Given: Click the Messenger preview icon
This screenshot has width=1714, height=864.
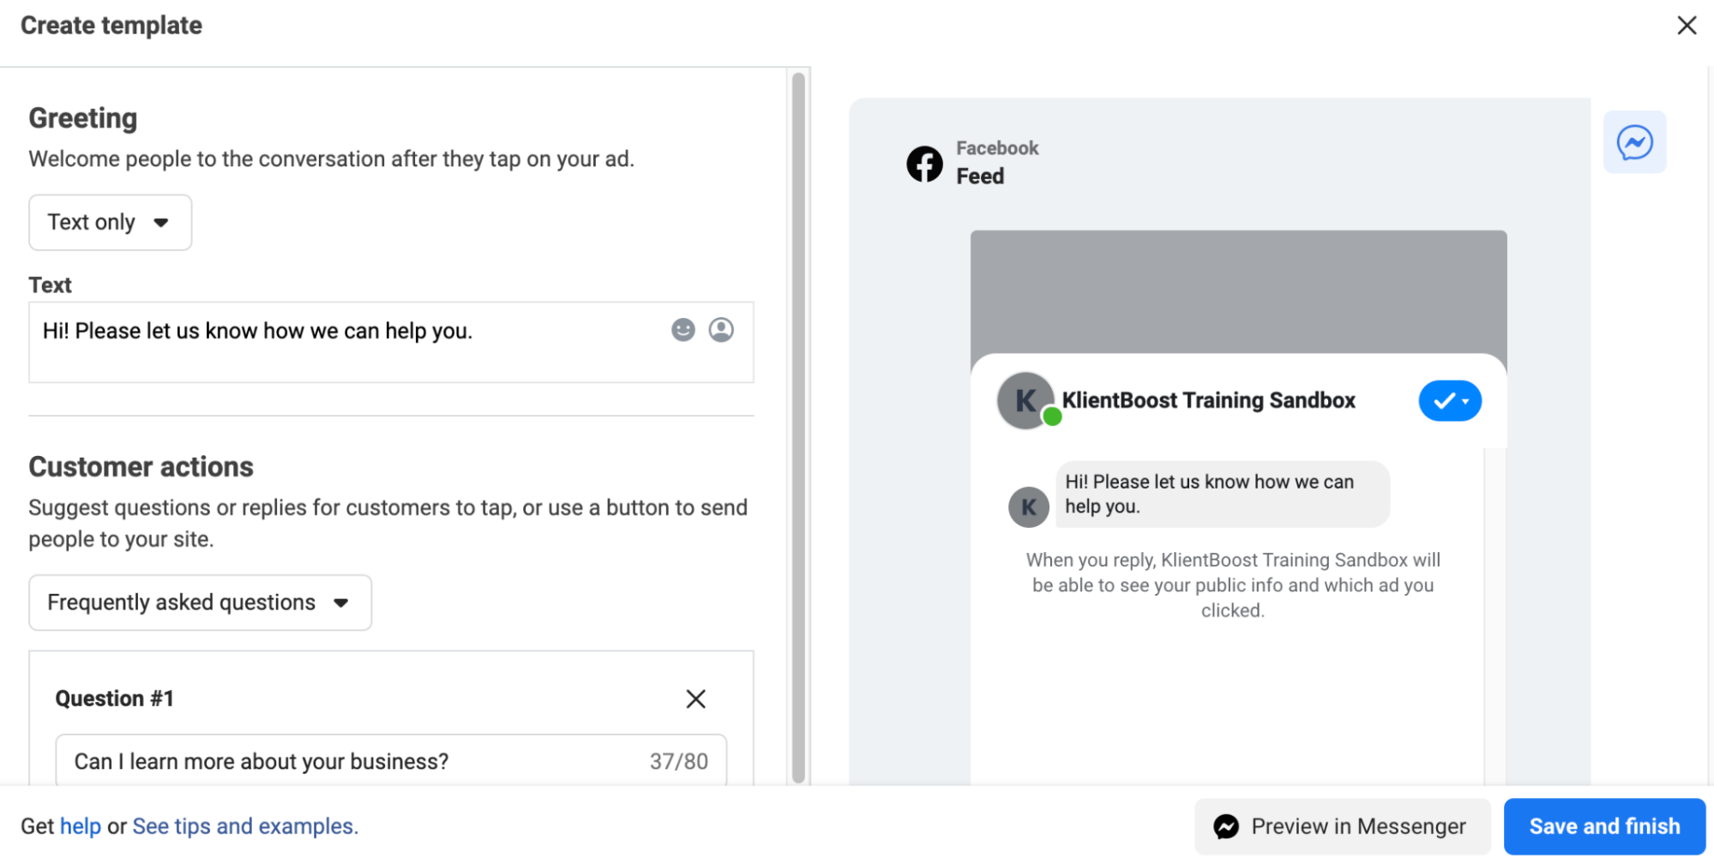Looking at the screenshot, I should (x=1634, y=142).
